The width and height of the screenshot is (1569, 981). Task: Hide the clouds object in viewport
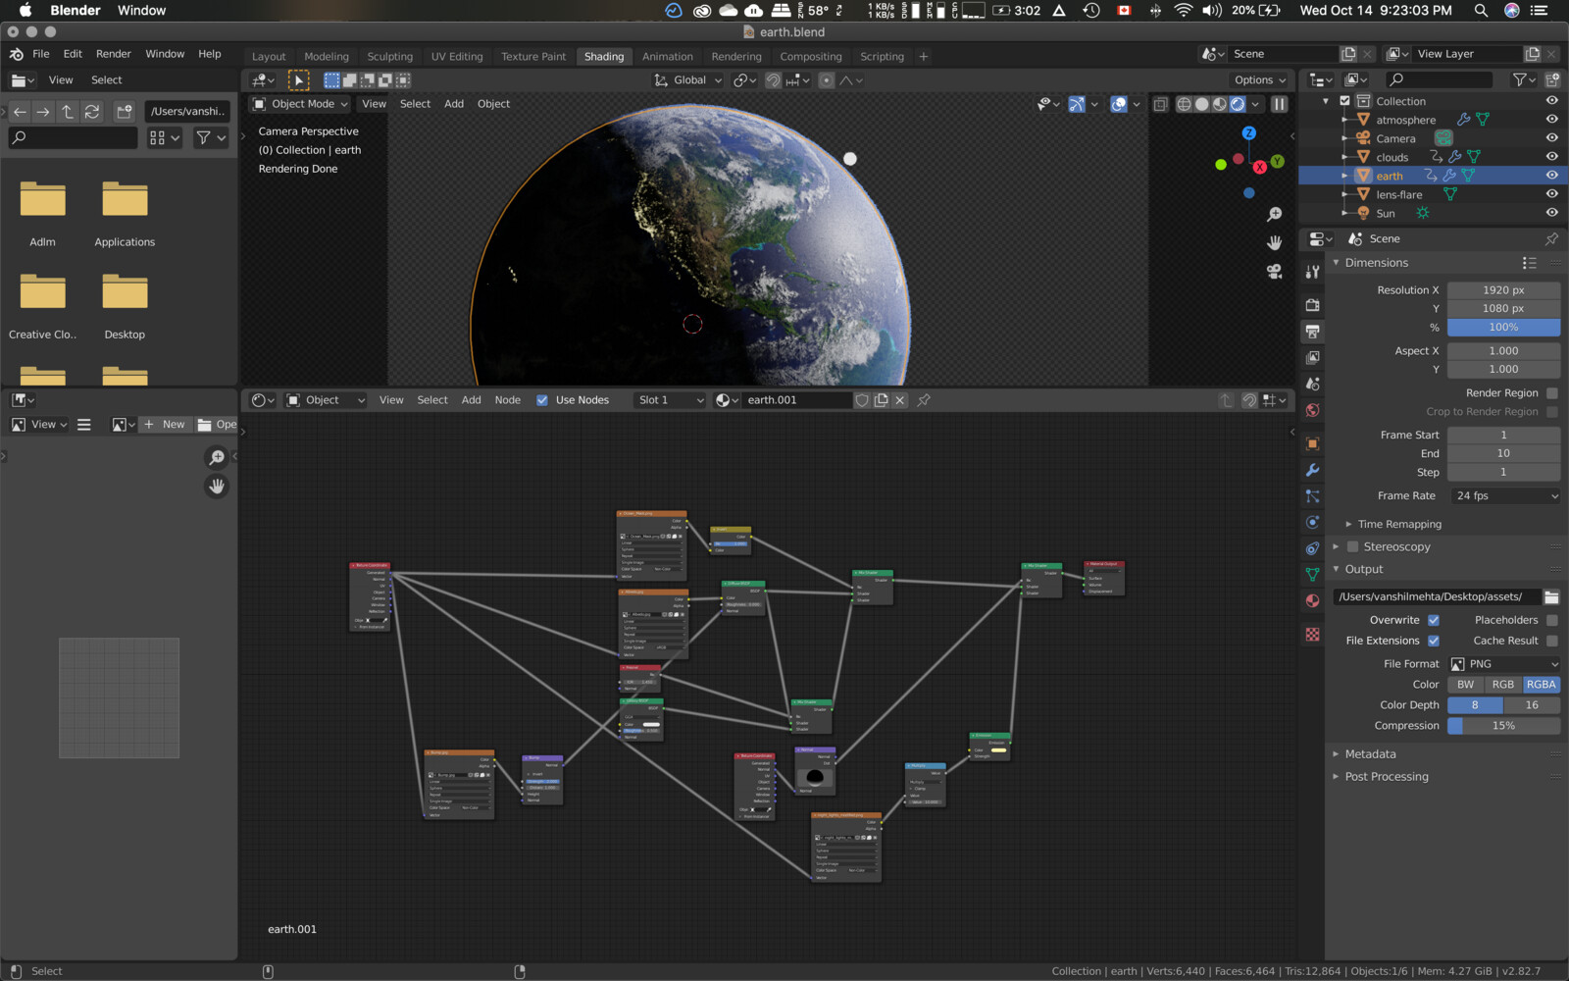click(1552, 157)
